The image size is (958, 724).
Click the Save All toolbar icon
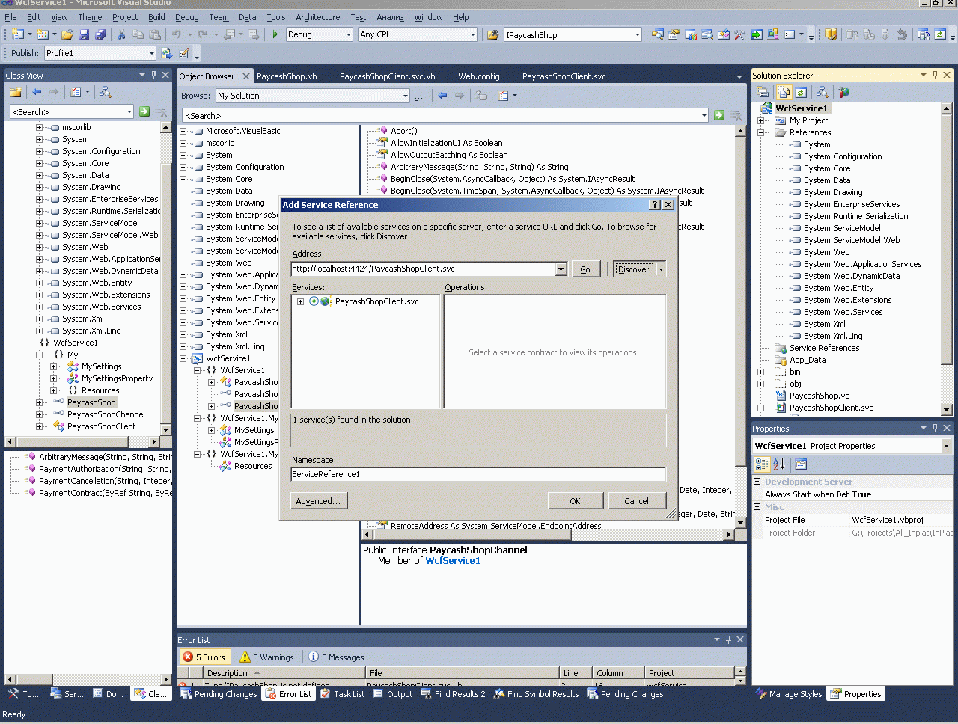tap(100, 34)
